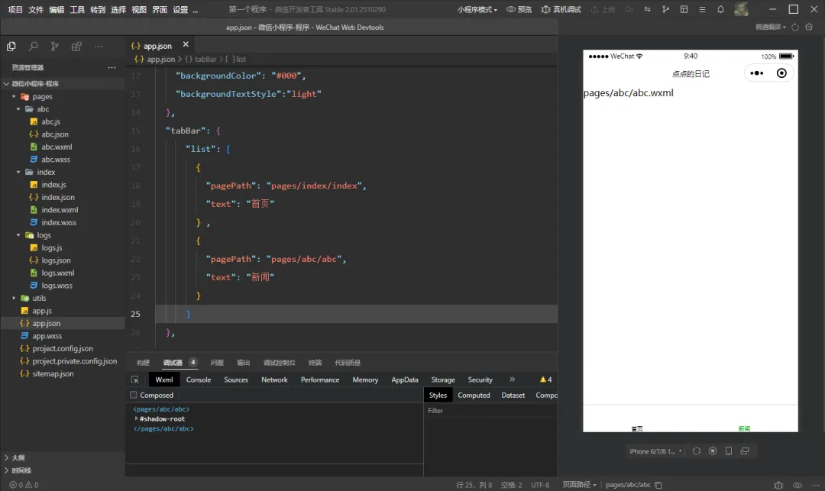Open the notification bell
This screenshot has height=491, width=825.
720,9
